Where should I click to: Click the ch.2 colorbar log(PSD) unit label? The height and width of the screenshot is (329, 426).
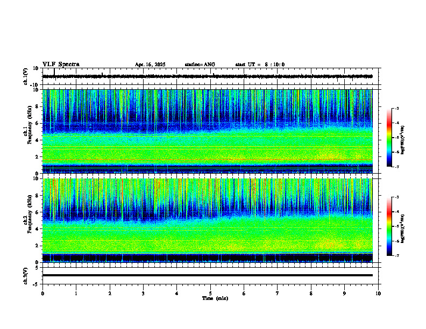coord(403,228)
